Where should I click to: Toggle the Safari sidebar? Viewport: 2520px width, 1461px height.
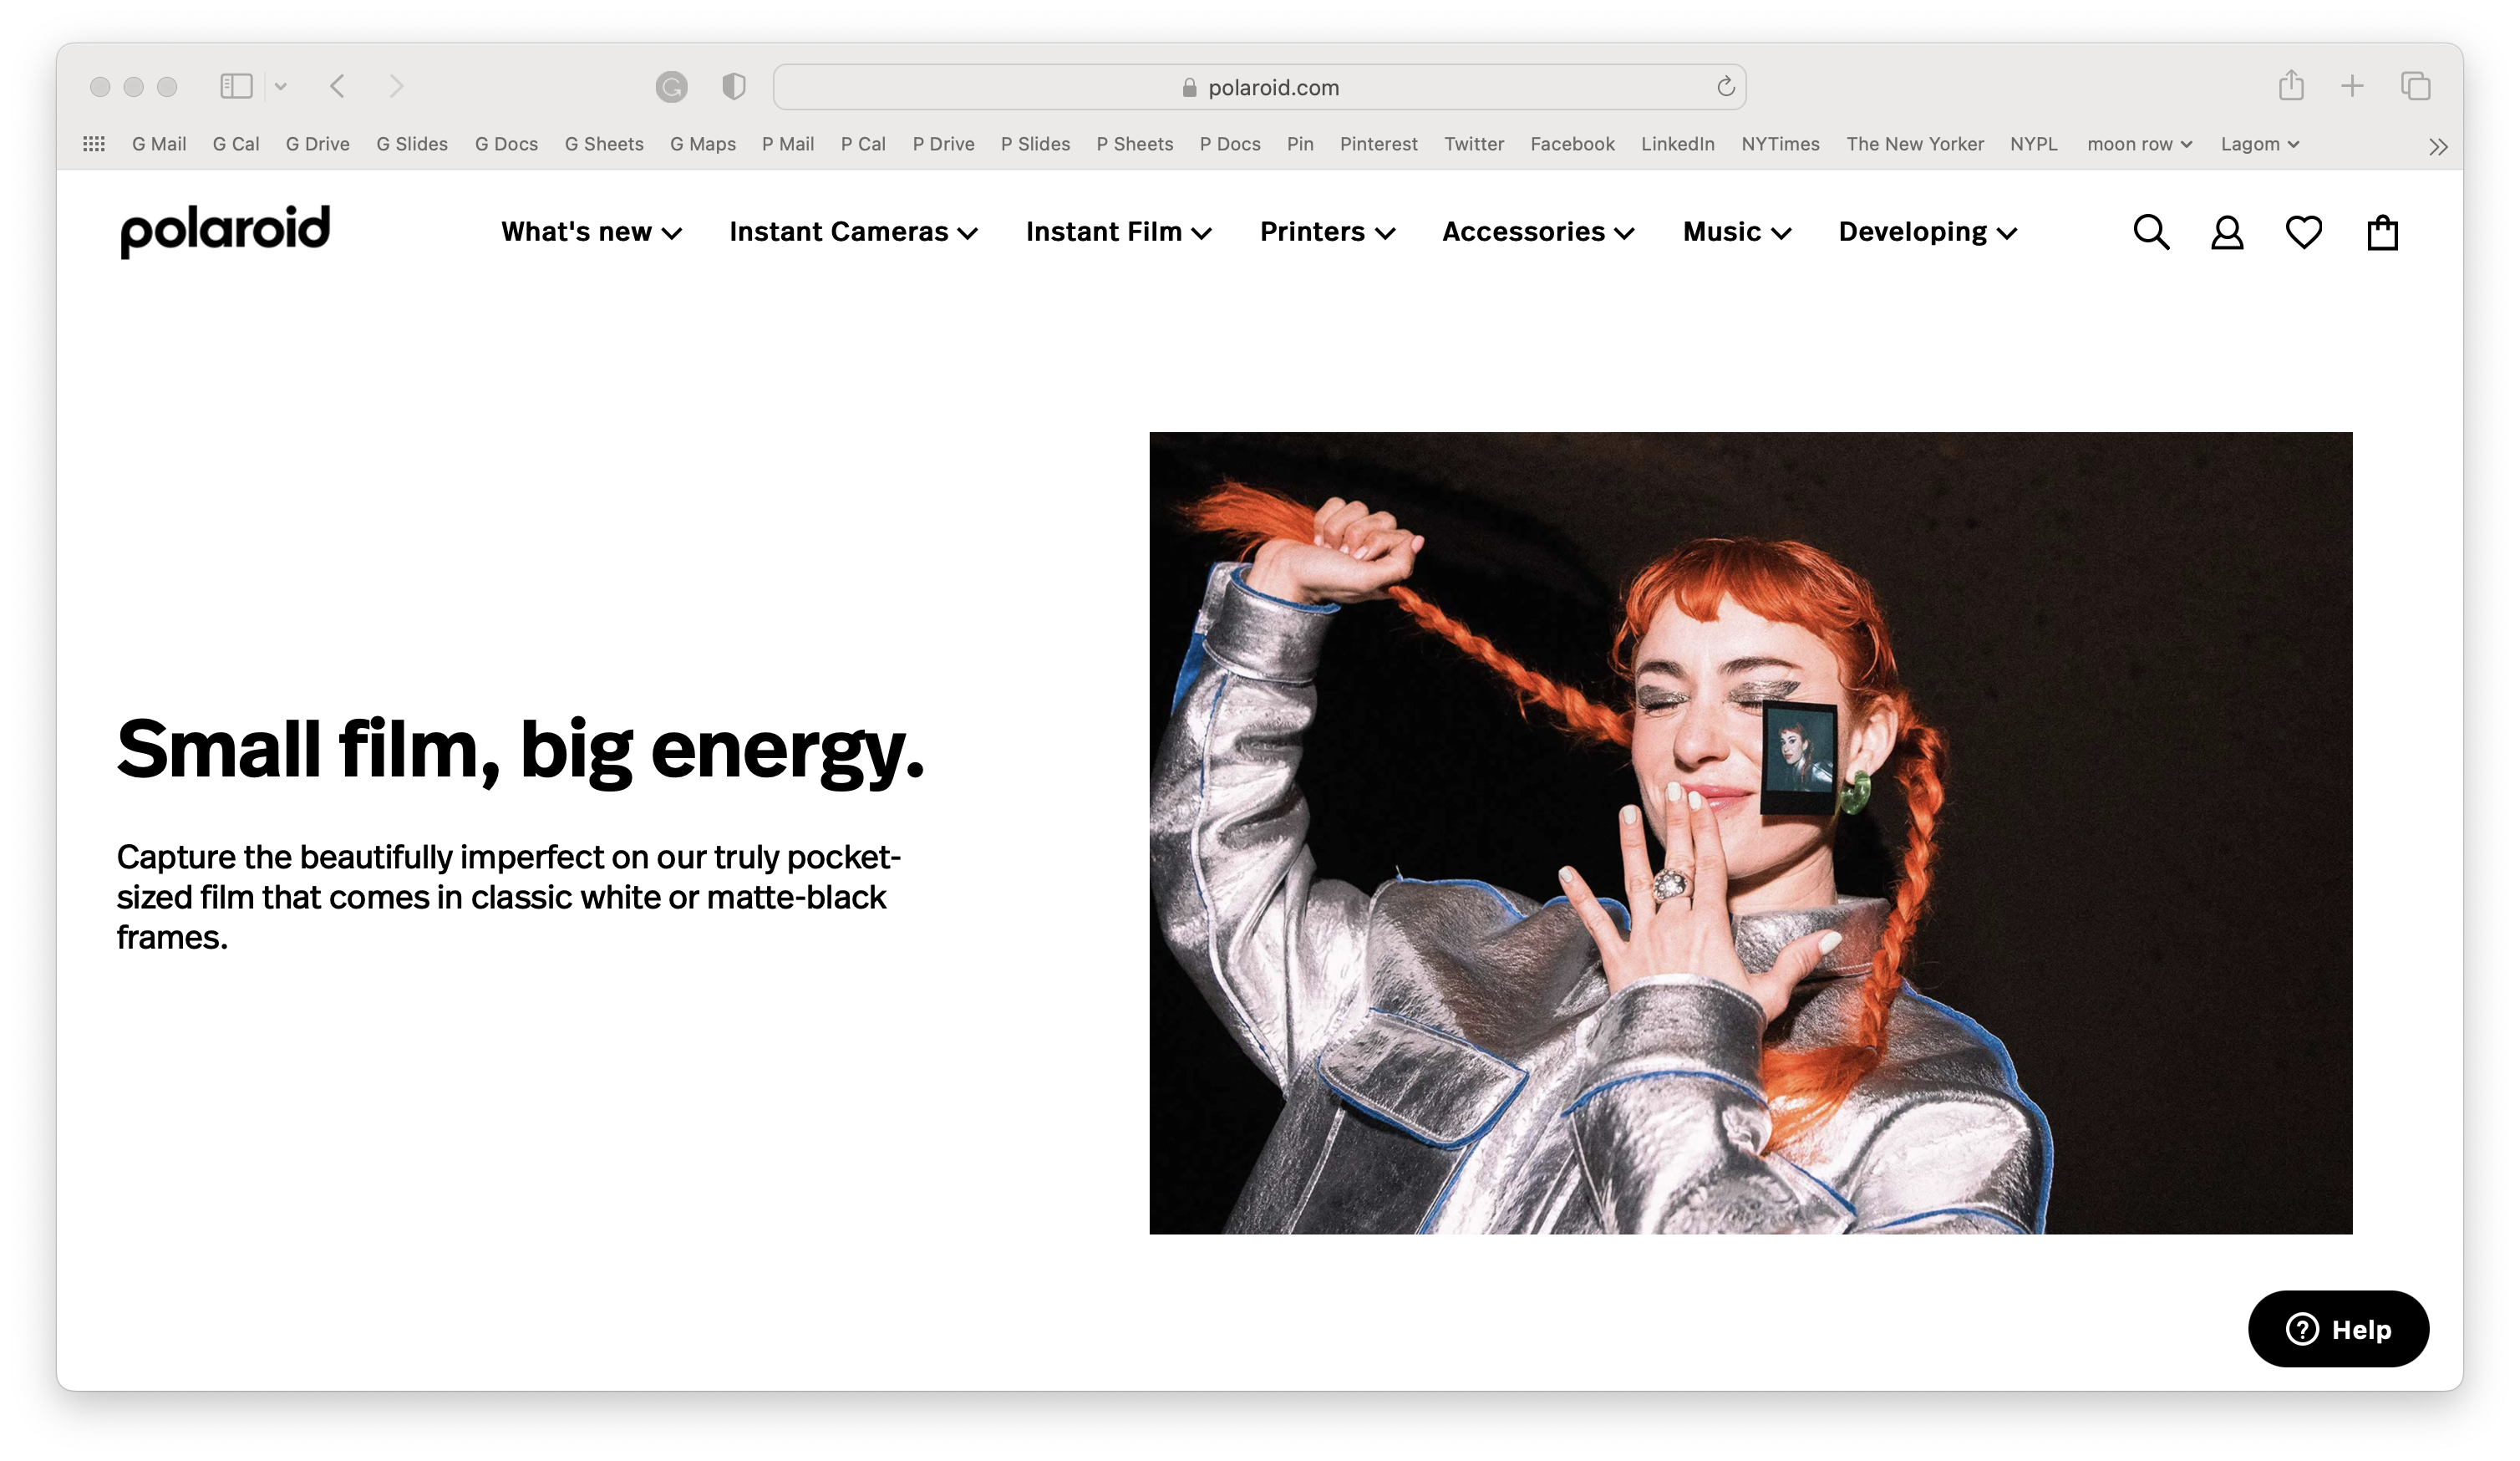pyautogui.click(x=236, y=86)
